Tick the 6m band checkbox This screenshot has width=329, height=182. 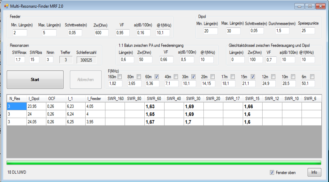point(312,76)
